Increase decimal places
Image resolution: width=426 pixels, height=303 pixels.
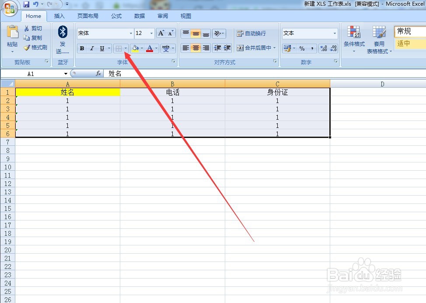tap(324, 48)
